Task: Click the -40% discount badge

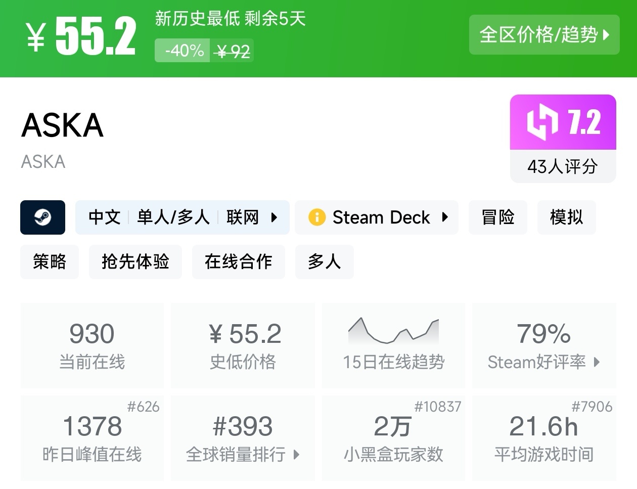Action: click(x=183, y=51)
